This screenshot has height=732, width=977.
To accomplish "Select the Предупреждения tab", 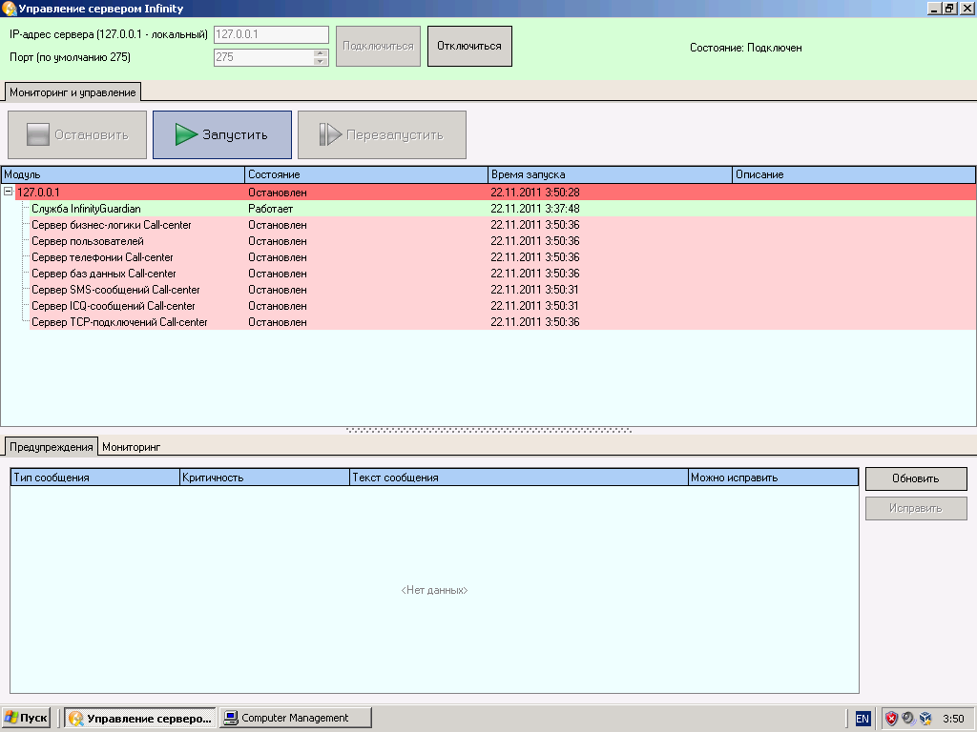I will point(52,446).
